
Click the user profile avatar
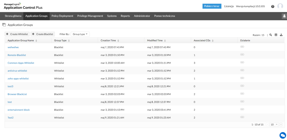coord(280,6)
